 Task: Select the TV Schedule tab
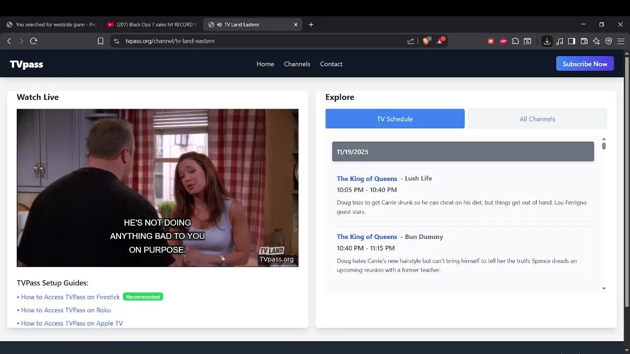click(x=395, y=119)
